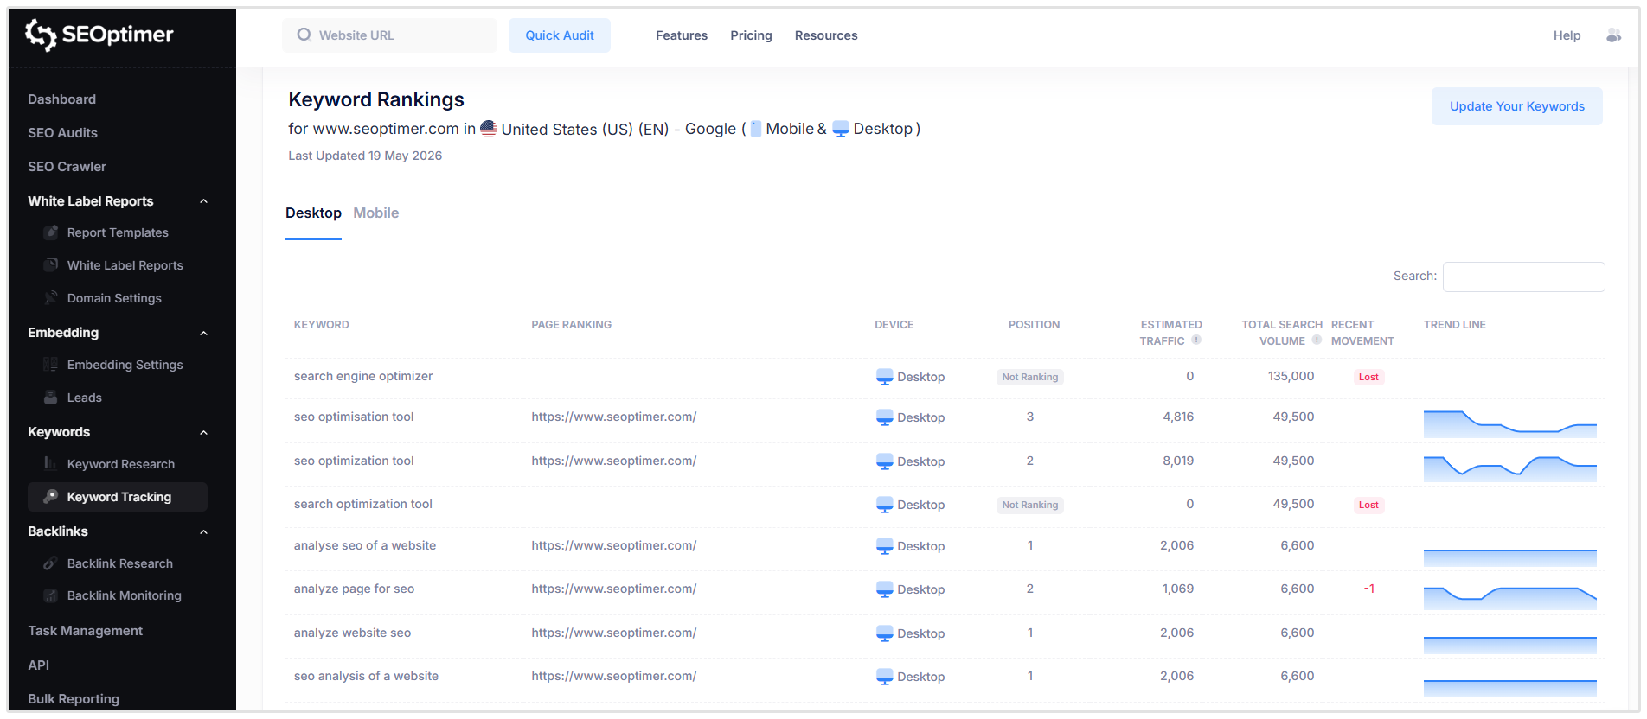Image resolution: width=1647 pixels, height=719 pixels.
Task: Click the -1 movement for analyze page for seo
Action: tap(1369, 589)
